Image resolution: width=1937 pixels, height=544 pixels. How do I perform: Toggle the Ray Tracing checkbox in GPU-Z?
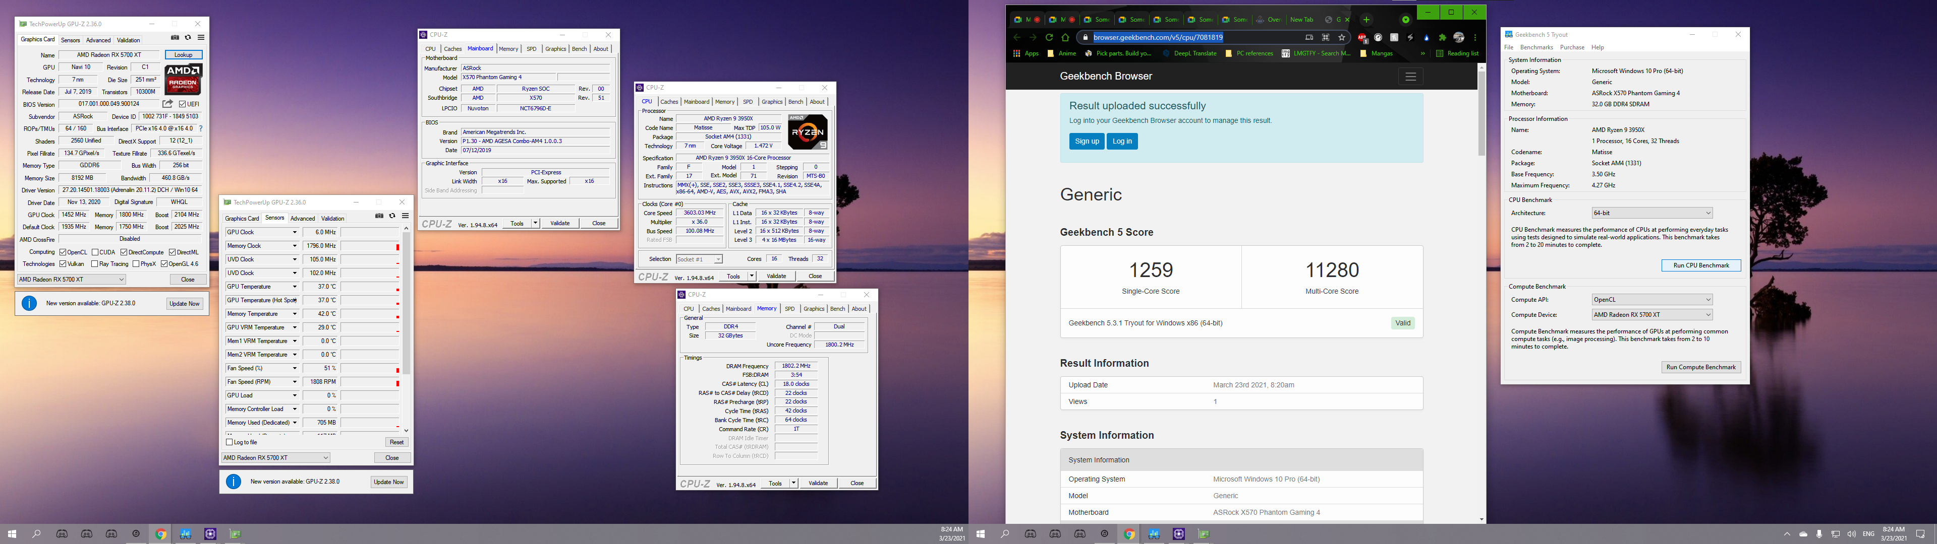tap(95, 264)
